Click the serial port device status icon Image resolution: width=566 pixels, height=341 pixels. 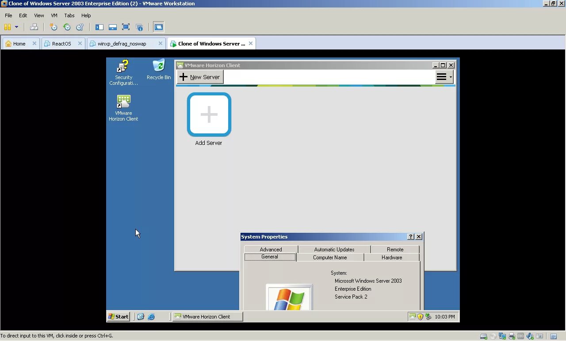(521, 336)
